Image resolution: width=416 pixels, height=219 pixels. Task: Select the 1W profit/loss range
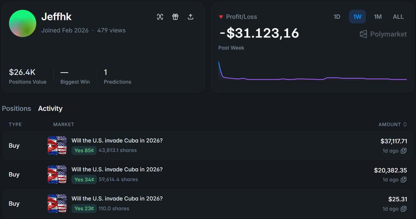tap(357, 17)
